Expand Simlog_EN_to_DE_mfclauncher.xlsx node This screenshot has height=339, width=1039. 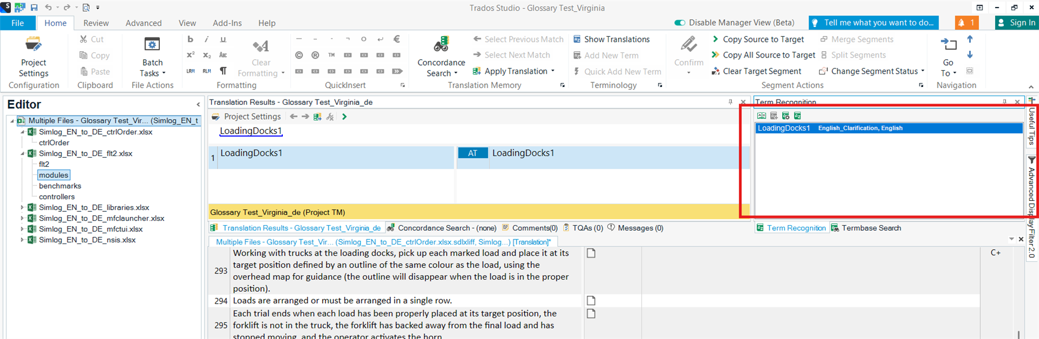[23, 218]
